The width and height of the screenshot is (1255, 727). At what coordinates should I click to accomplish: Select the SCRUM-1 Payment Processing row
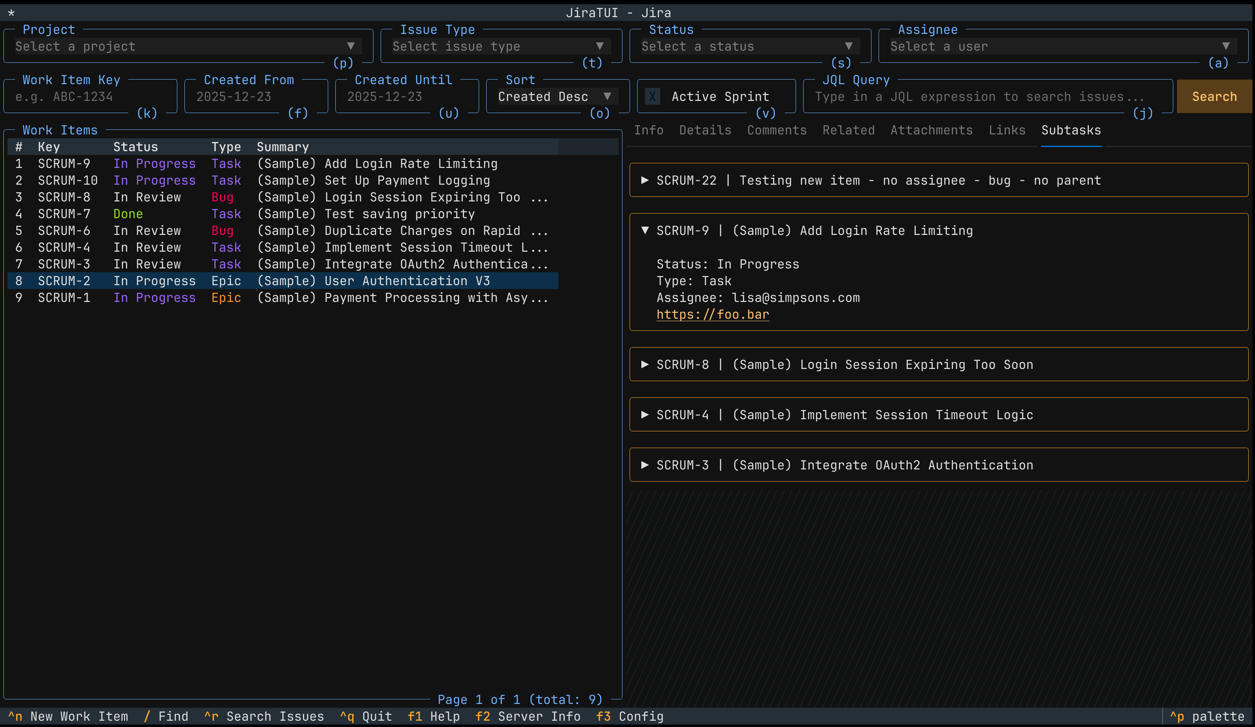pos(283,298)
